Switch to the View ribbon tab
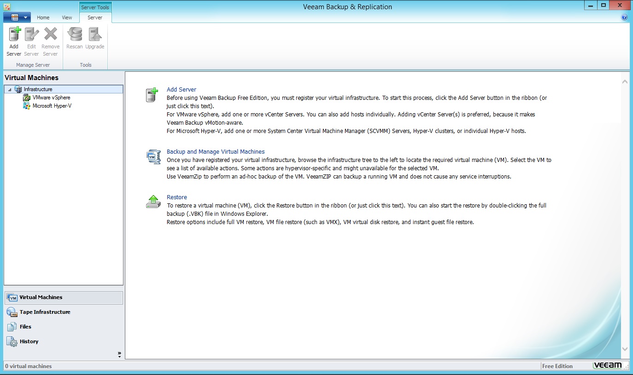Image resolution: width=633 pixels, height=375 pixels. [67, 17]
